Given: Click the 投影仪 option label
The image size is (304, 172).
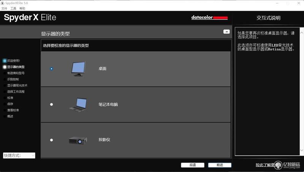Looking at the screenshot, I should pyautogui.click(x=104, y=139).
